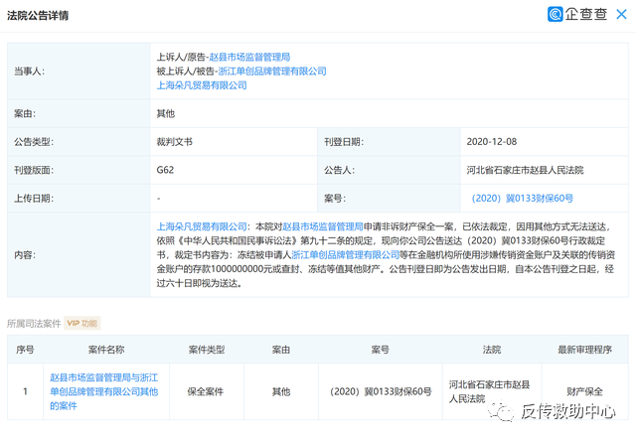Select the 公告人 value 河北省石家庄市赵县人民法院
This screenshot has width=636, height=440.
point(525,170)
